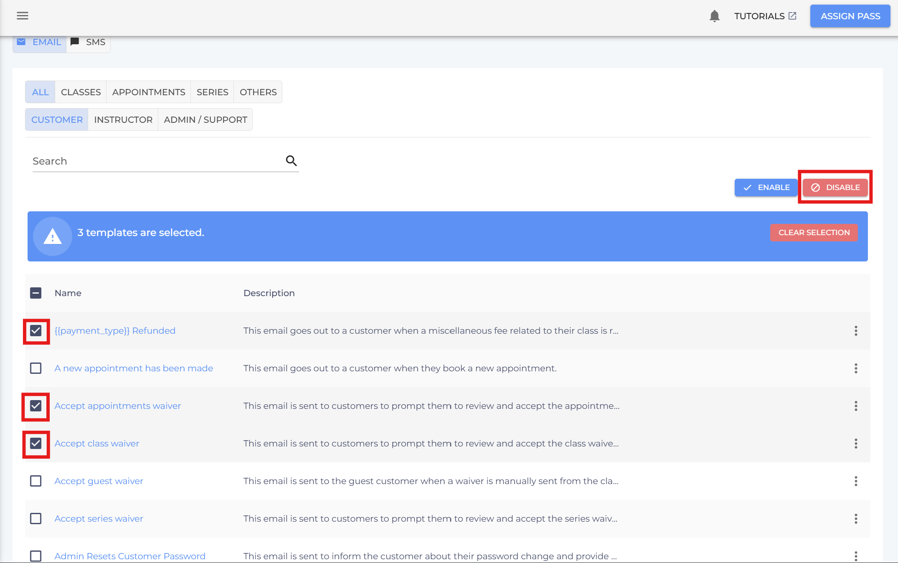Toggle the select-all header checkbox
This screenshot has height=563, width=898.
[x=36, y=293]
